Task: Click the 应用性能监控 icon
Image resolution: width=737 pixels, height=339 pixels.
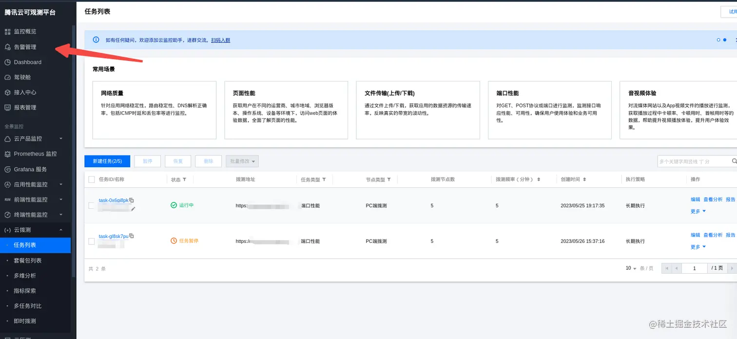Action: [7, 184]
